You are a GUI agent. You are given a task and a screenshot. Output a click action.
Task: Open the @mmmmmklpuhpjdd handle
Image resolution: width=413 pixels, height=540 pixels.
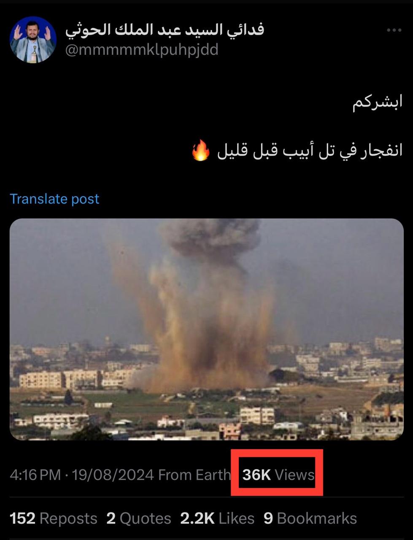click(142, 50)
